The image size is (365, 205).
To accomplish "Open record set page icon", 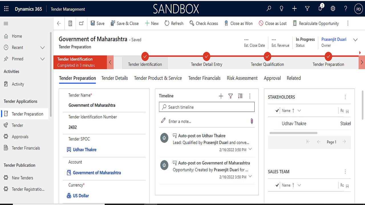I will [70, 23].
